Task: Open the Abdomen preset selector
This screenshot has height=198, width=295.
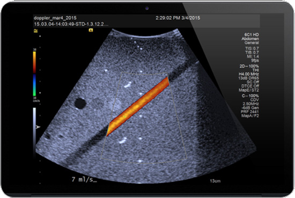Action: [250, 39]
